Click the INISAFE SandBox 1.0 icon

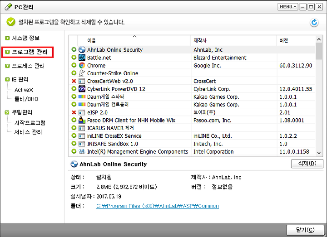click(82, 144)
